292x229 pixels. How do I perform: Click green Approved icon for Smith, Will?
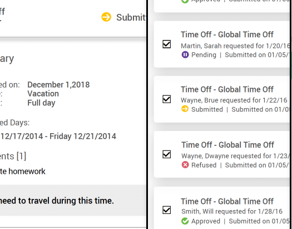185,221
